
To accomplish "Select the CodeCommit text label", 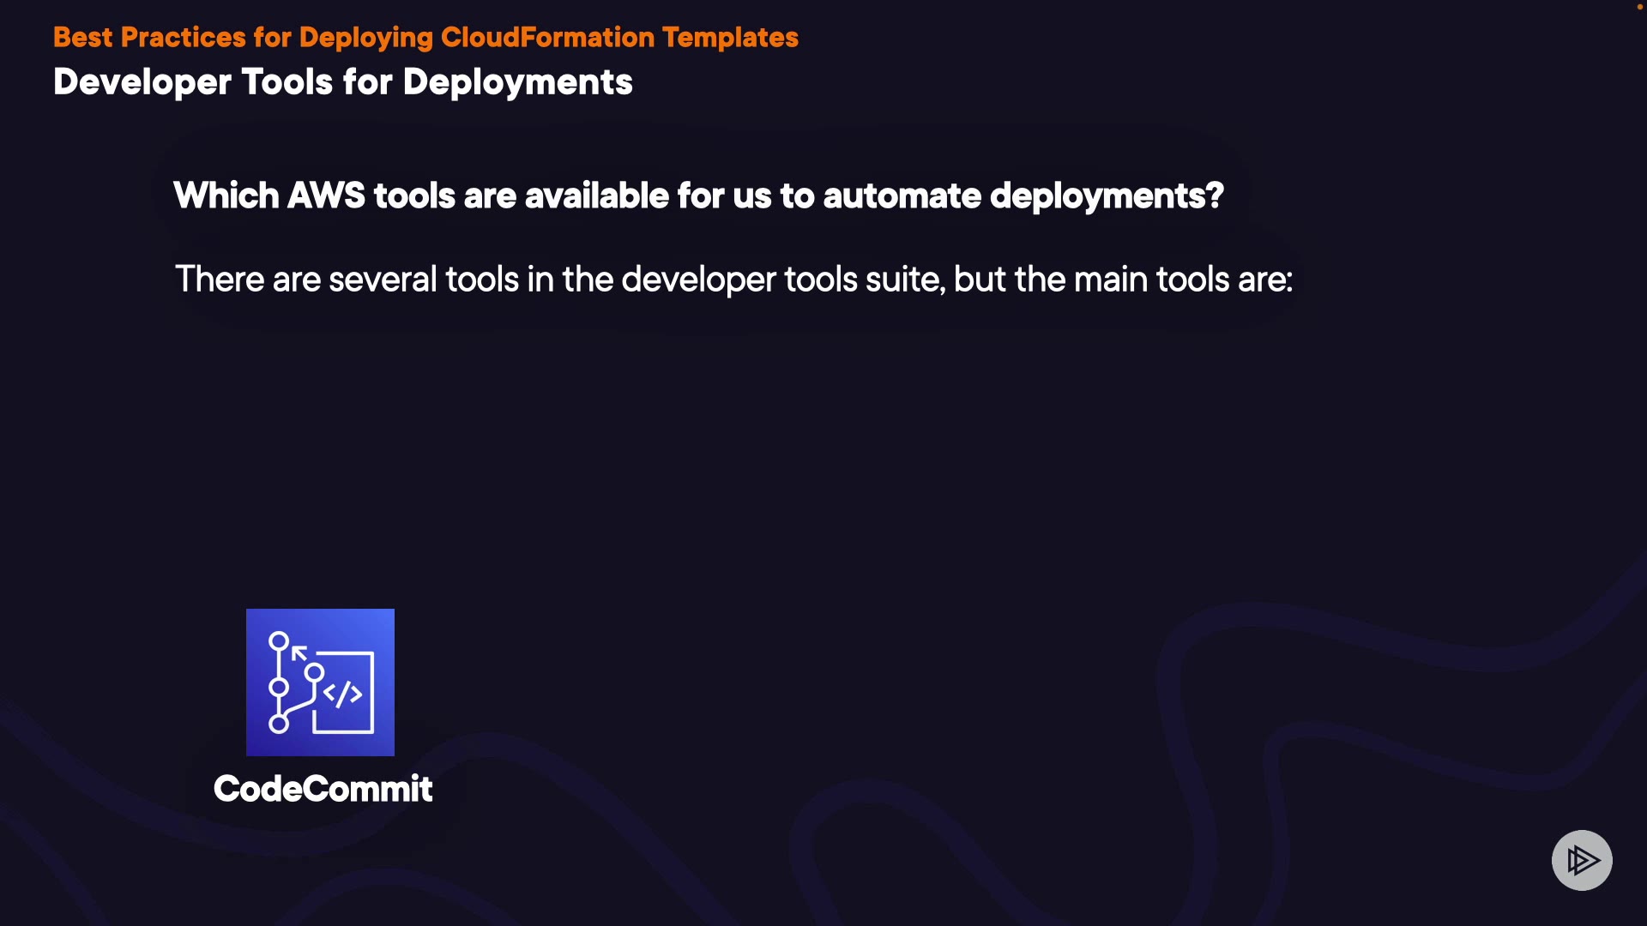I will [x=323, y=789].
